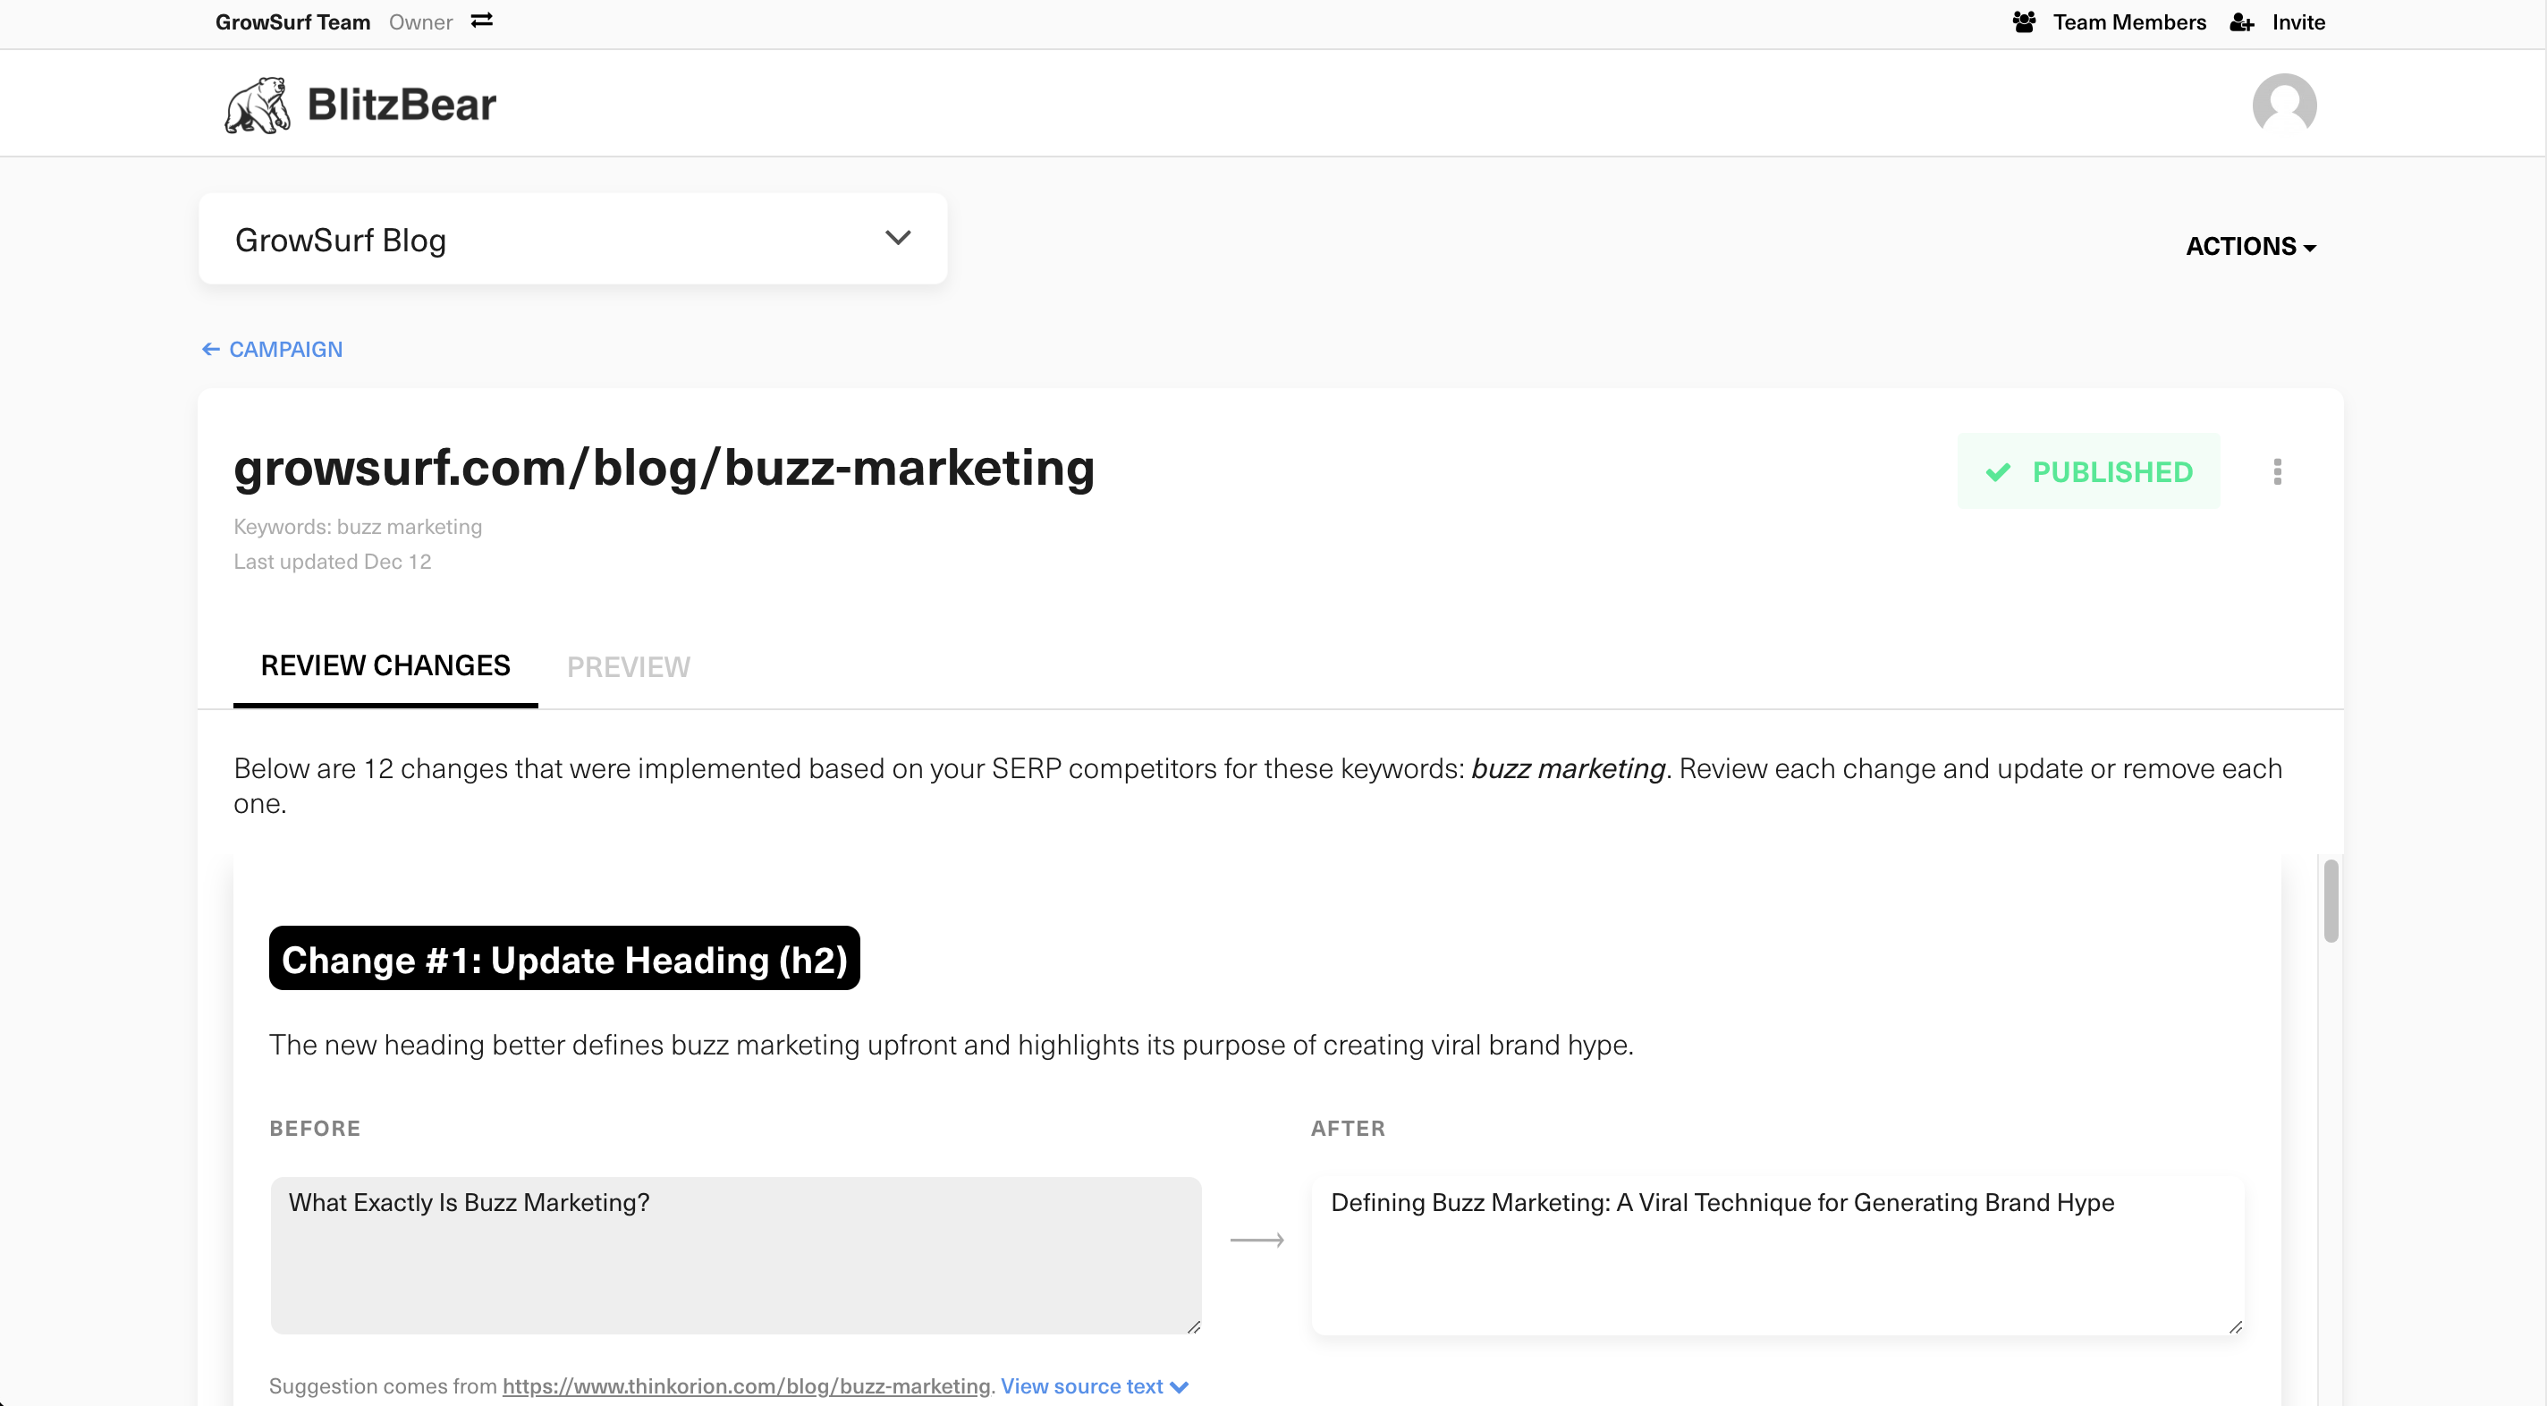The height and width of the screenshot is (1406, 2547).
Task: Select the REVIEW CHANGES tab
Action: 385,665
